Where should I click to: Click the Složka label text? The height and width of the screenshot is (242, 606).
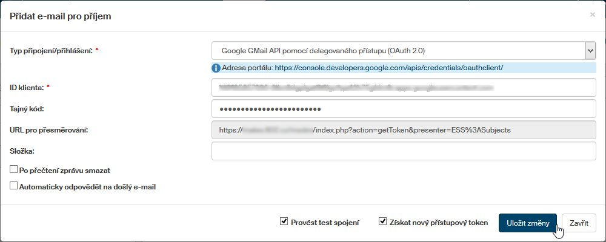pos(23,151)
